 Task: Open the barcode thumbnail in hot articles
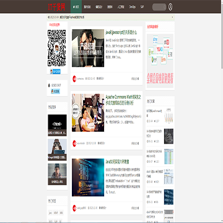168,216
